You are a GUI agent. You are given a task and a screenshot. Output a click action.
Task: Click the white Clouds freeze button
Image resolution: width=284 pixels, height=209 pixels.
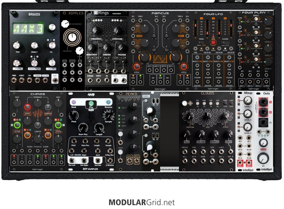(184, 104)
